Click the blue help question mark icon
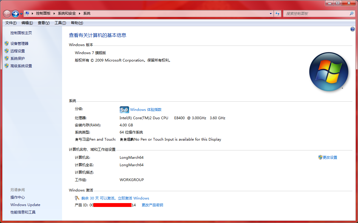The width and height of the screenshot is (358, 223). (353, 29)
